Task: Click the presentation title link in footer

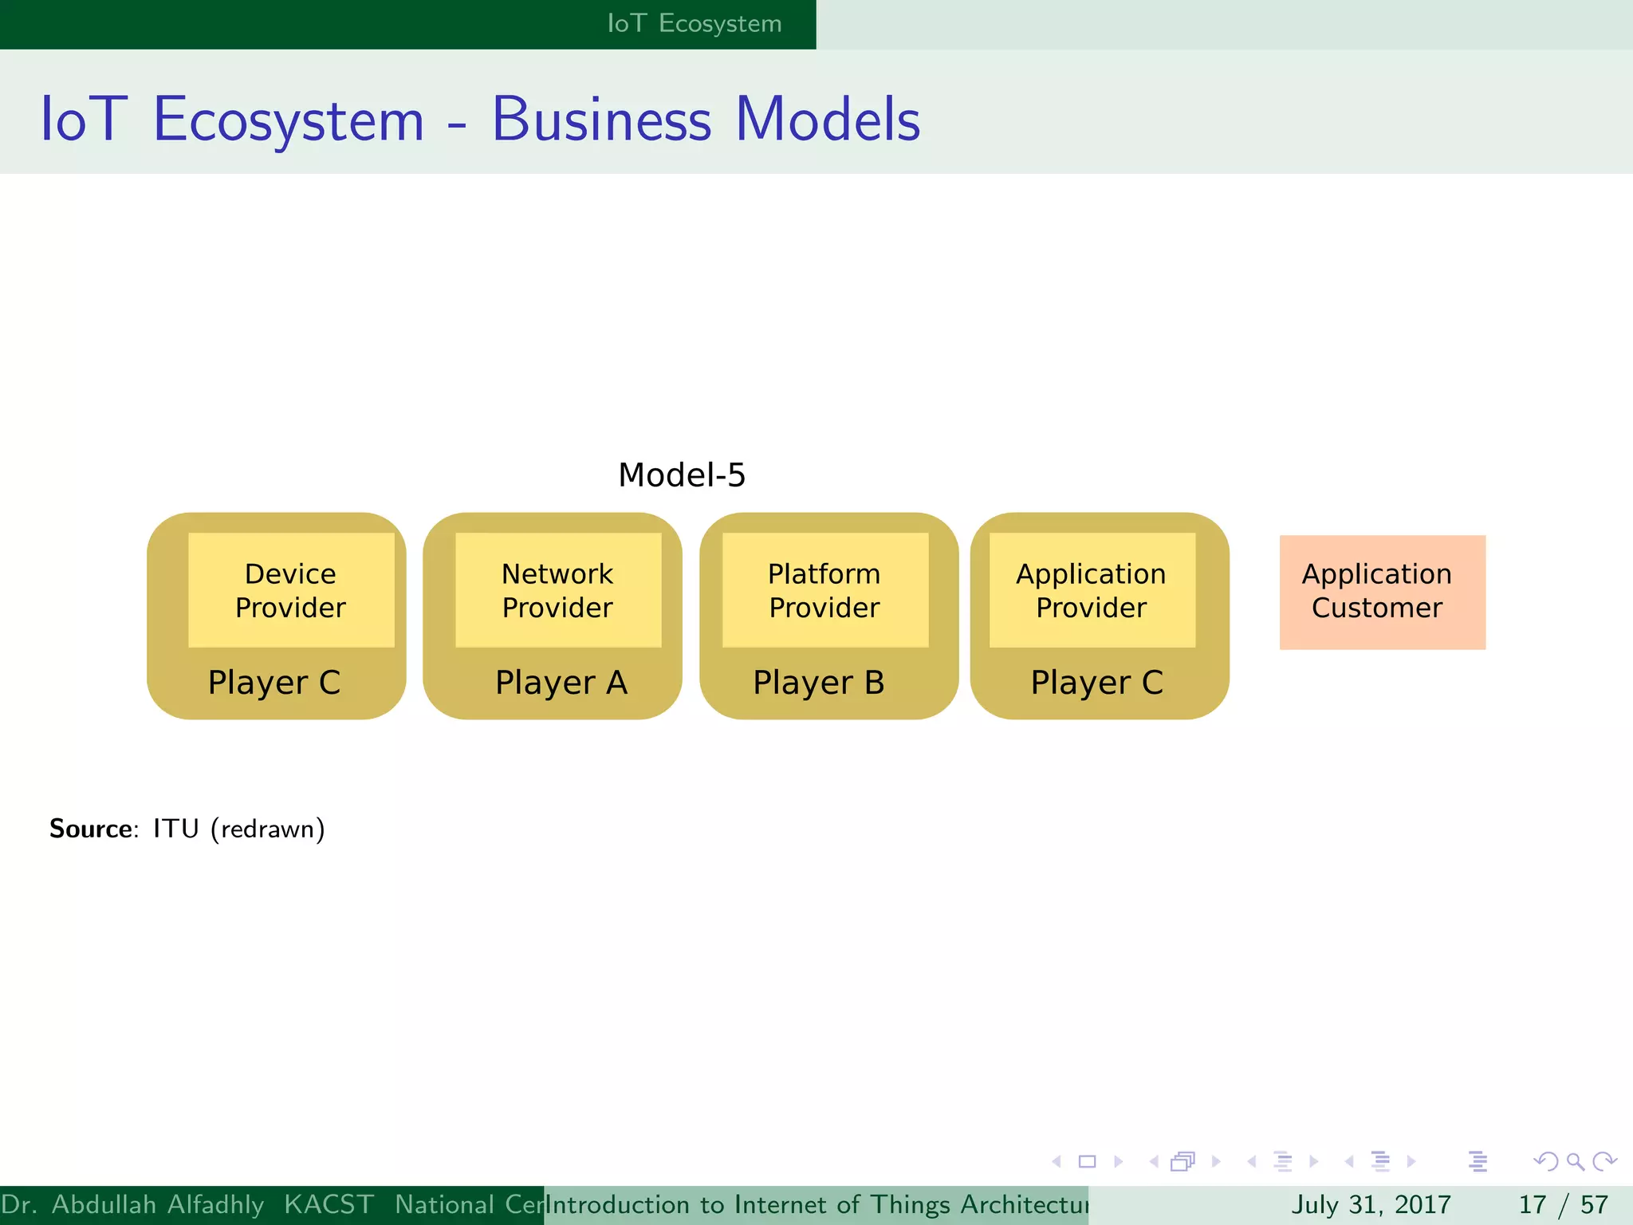Action: 816,1204
